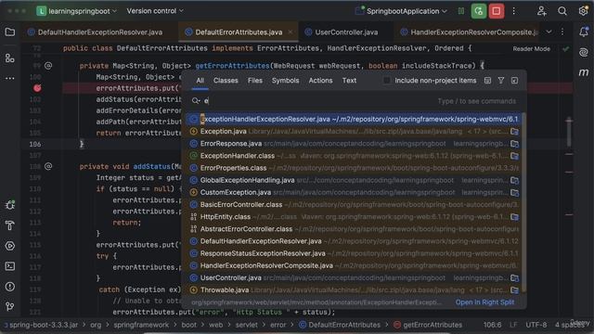This screenshot has width=594, height=334.
Task: Show more tool windows ellipsis in left sidebar
Action: coord(10,78)
